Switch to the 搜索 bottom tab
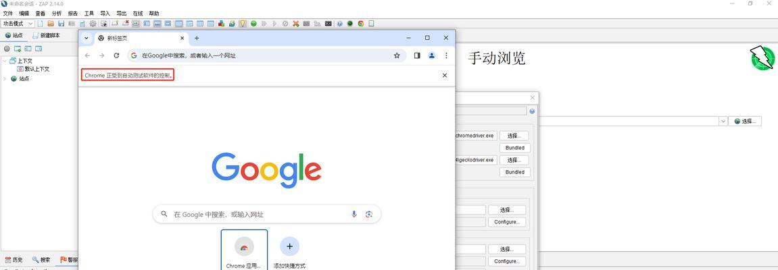Screen dimensions: 778x270 tap(42, 260)
